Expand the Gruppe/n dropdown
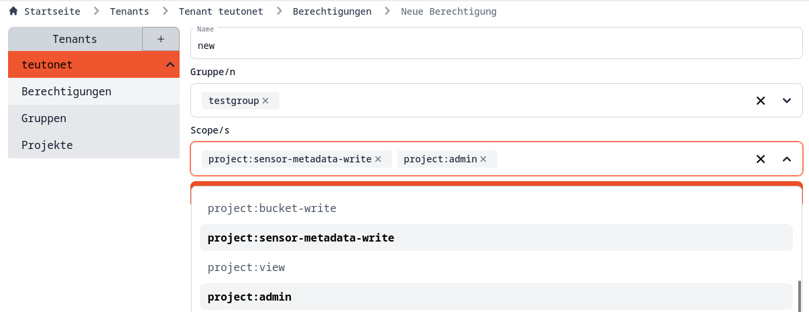Screen dimensions: 809x312 (x=787, y=101)
